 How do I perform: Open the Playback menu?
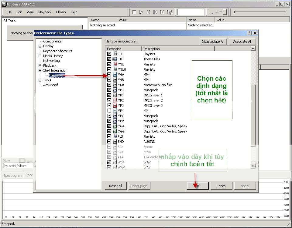(45, 12)
